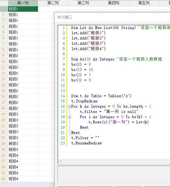The image size is (170, 187).
Task: Place cursor on code line t.StopRedraw
Action: (84, 101)
